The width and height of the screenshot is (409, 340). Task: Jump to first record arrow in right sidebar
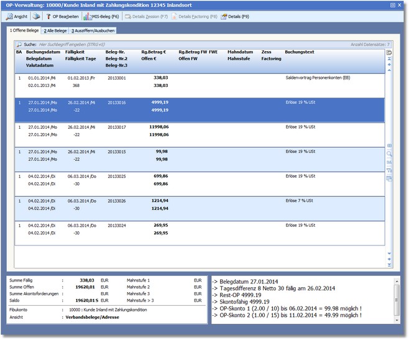tap(390, 58)
